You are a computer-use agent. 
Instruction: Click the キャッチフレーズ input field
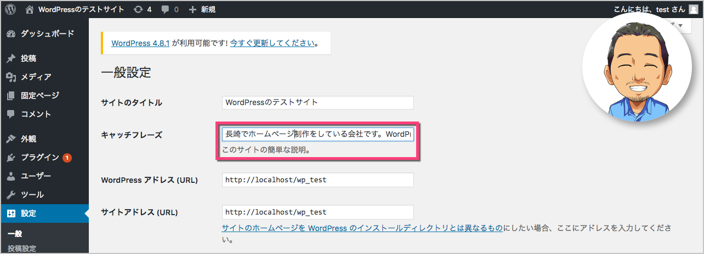pos(317,134)
